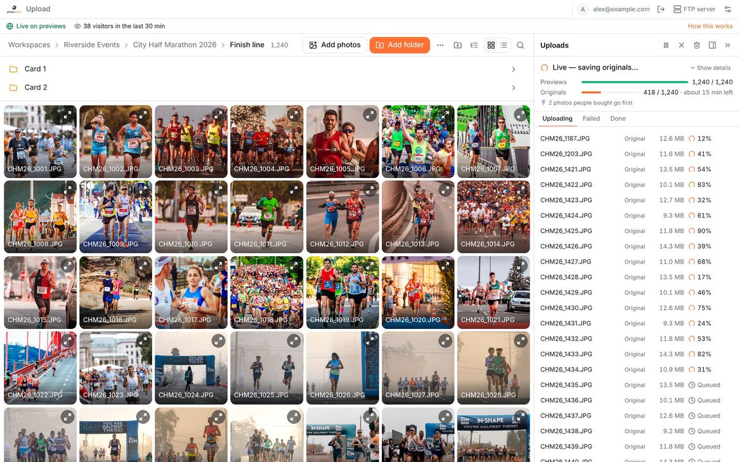The width and height of the screenshot is (739, 462).
Task: Expand the Card 1 folder chevron
Action: click(514, 69)
